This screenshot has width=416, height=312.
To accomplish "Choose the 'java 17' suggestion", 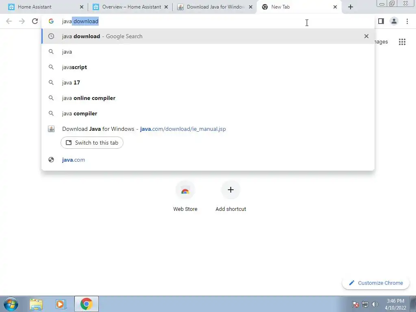I will (208, 82).
